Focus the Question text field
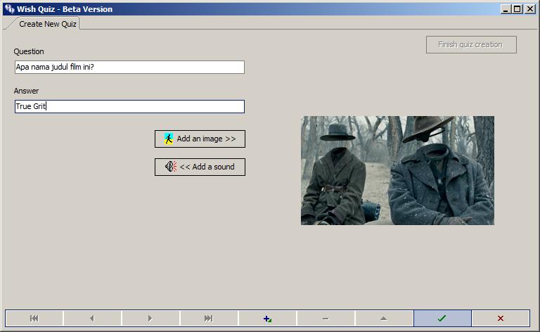The width and height of the screenshot is (540, 332). 129,68
